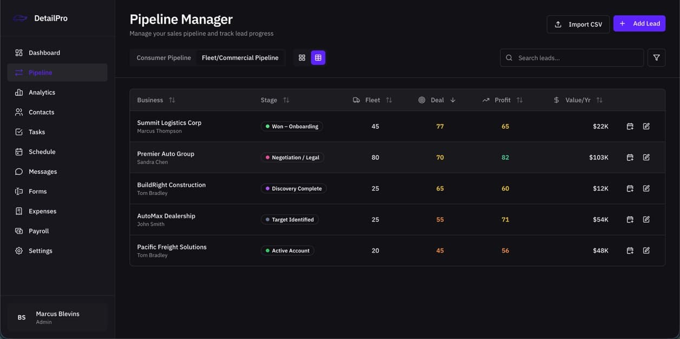Schedule an event for Summit Logistics Corp
Viewport: 680px width, 339px height.
(630, 126)
